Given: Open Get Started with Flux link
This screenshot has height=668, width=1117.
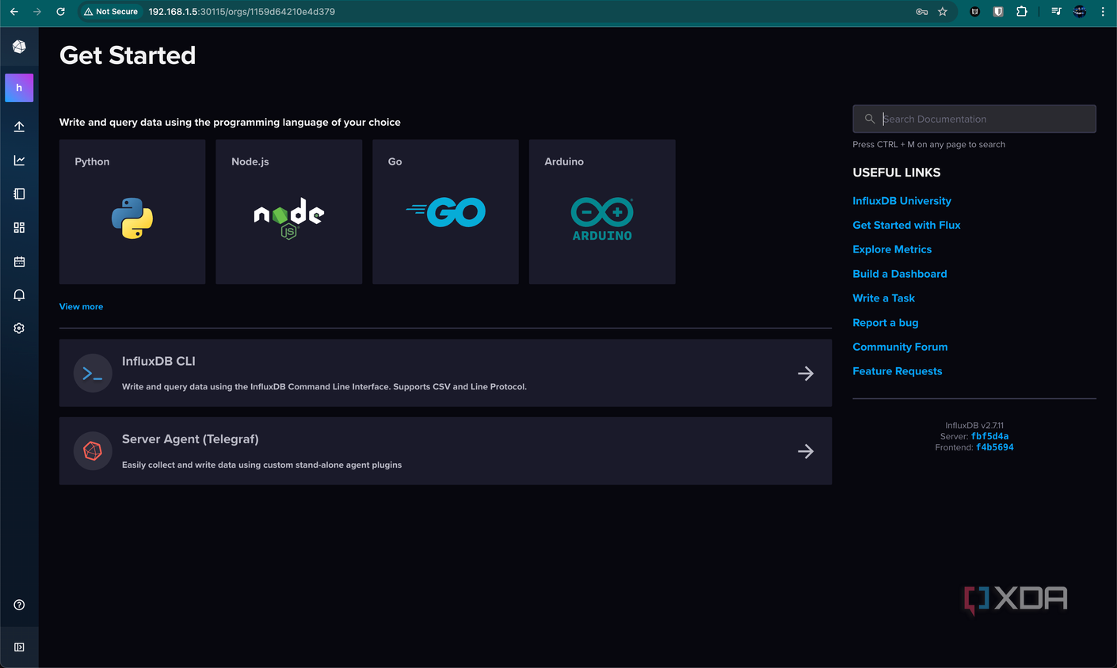Looking at the screenshot, I should click(906, 226).
